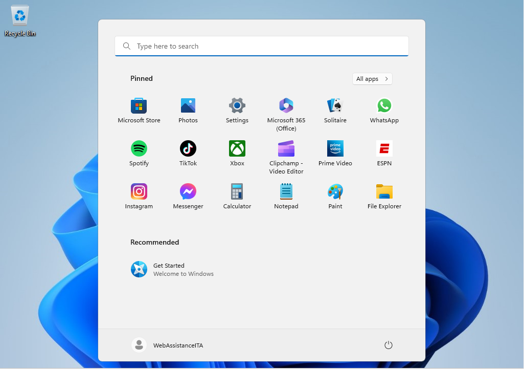Click the user account avatar icon
This screenshot has width=524, height=369.
139,345
